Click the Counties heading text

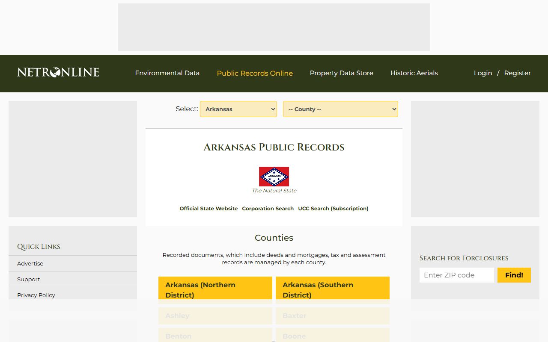(x=274, y=238)
